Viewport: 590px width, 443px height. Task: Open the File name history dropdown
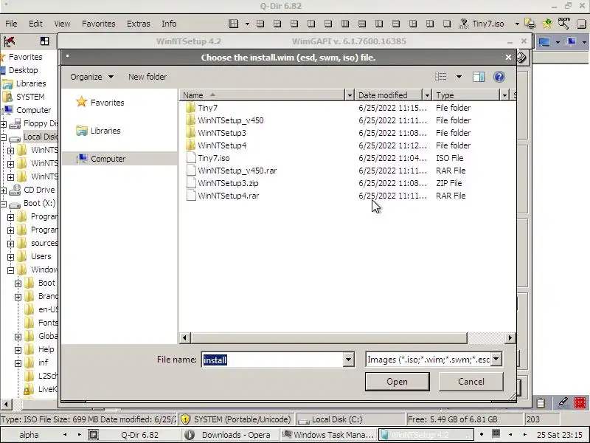[x=348, y=360]
